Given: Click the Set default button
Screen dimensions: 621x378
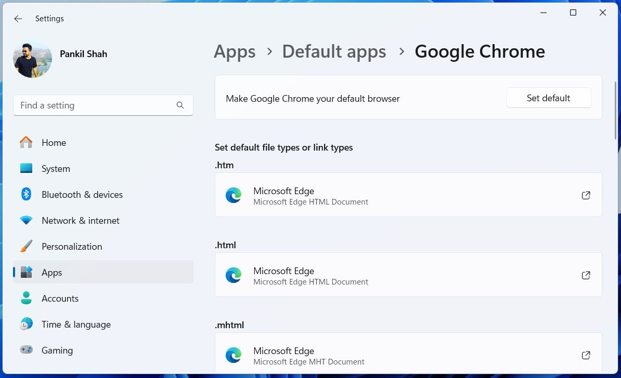Looking at the screenshot, I should (548, 97).
